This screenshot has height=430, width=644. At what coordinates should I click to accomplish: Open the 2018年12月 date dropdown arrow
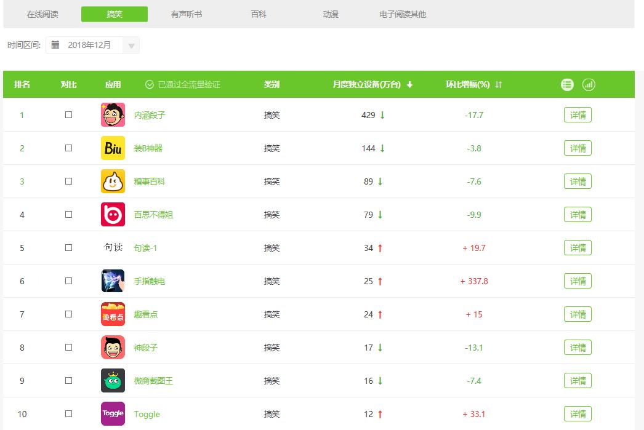coord(131,46)
